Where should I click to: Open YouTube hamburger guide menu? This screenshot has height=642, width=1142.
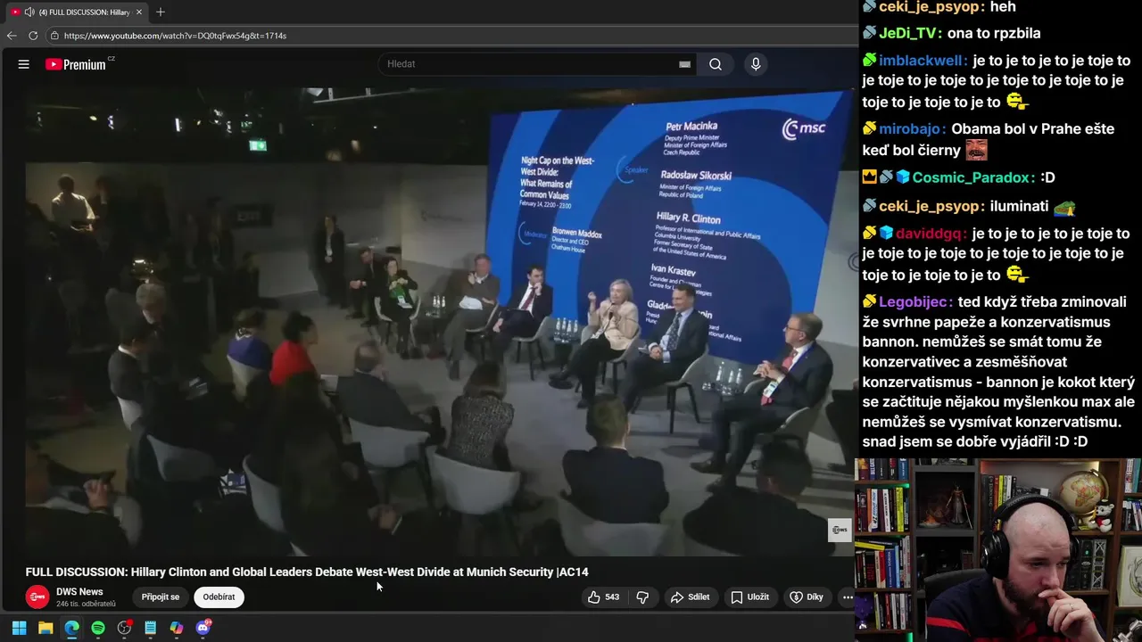(x=24, y=64)
